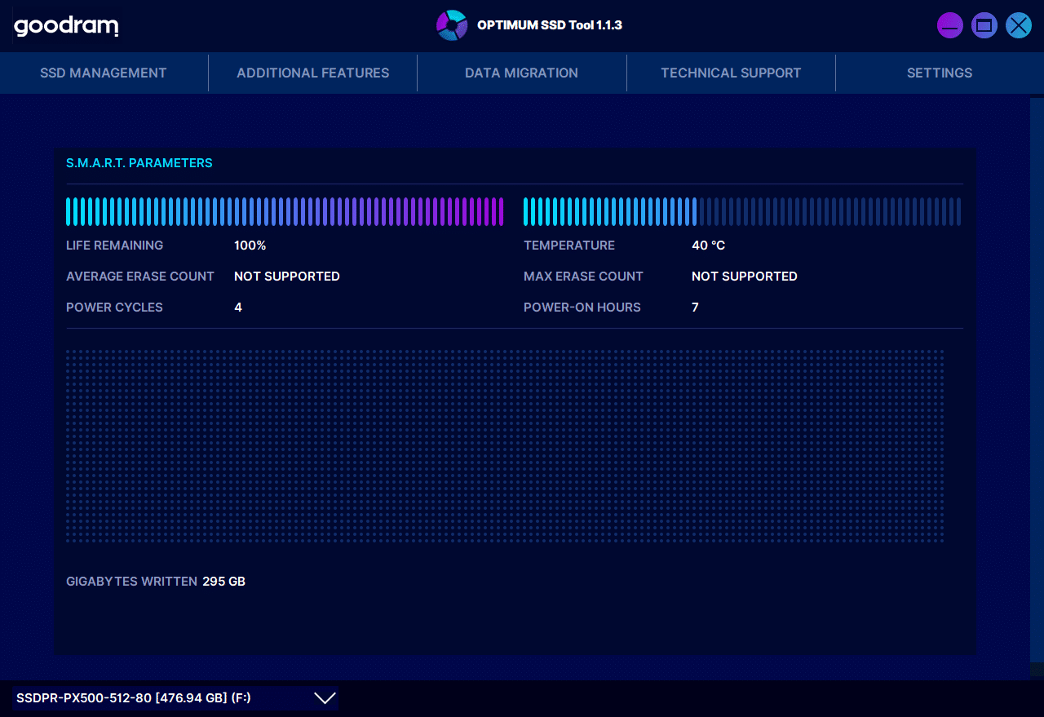Click the dotted graph area
This screenshot has height=717, width=1044.
(505, 446)
